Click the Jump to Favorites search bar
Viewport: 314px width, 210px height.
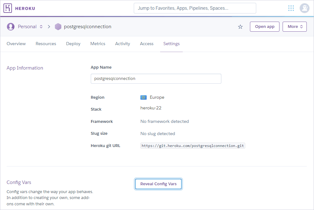tap(195, 8)
